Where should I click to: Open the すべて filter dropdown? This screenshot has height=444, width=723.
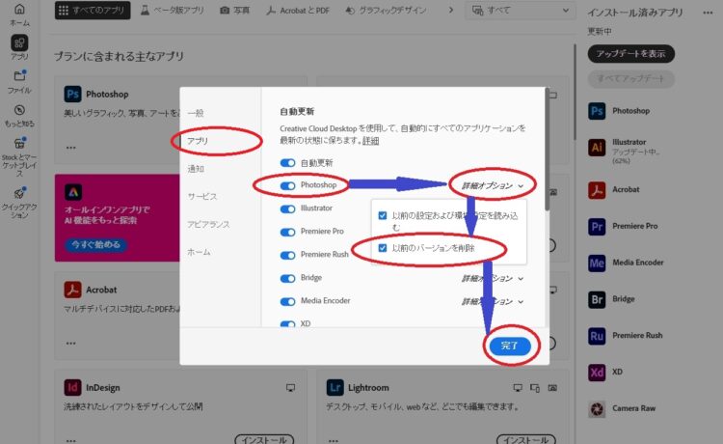(521, 11)
